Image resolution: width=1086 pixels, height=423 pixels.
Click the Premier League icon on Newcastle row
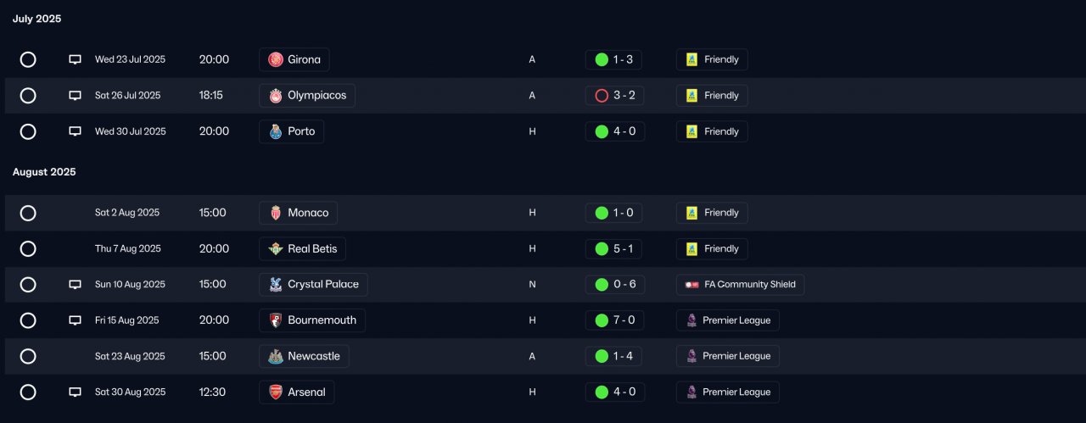691,356
